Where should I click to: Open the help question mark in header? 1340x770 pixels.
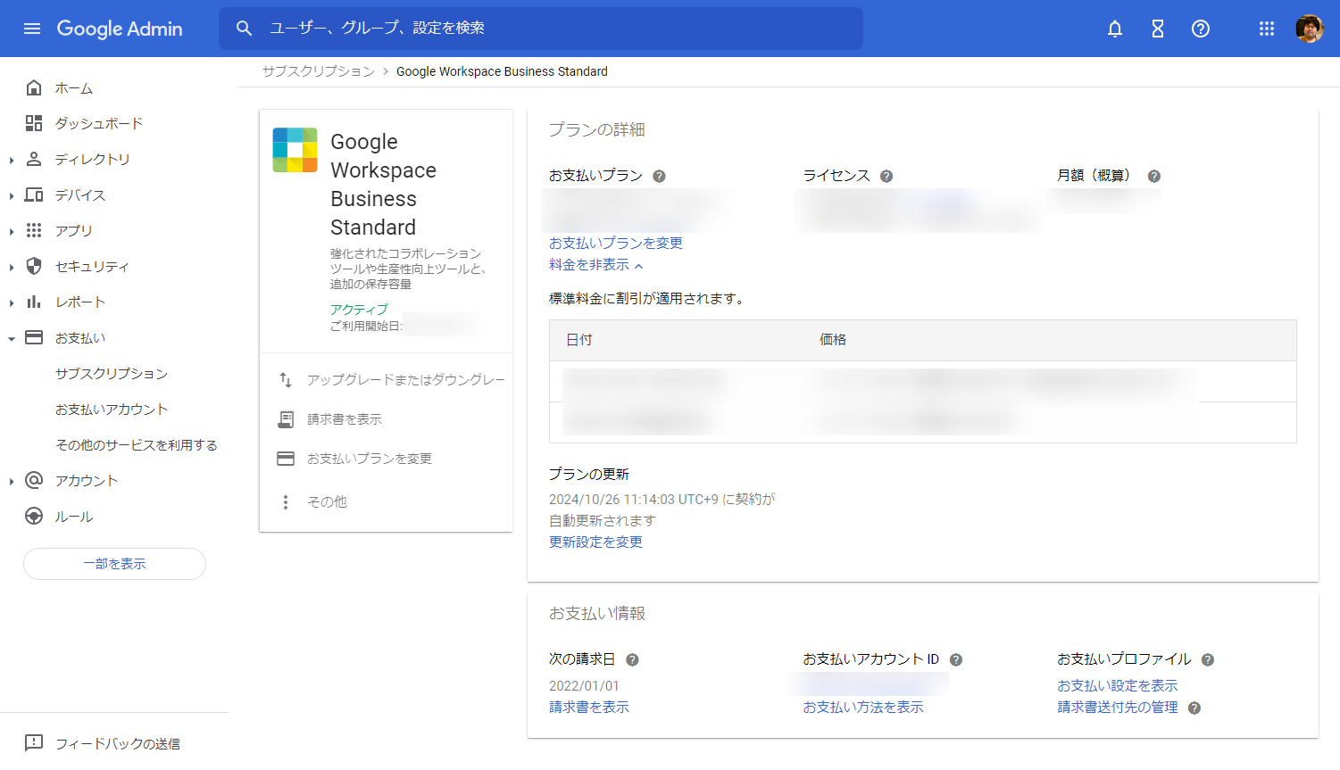[1201, 29]
